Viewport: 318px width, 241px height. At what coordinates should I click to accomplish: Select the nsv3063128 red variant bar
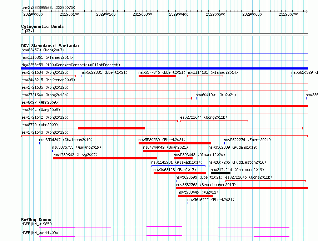point(180,173)
